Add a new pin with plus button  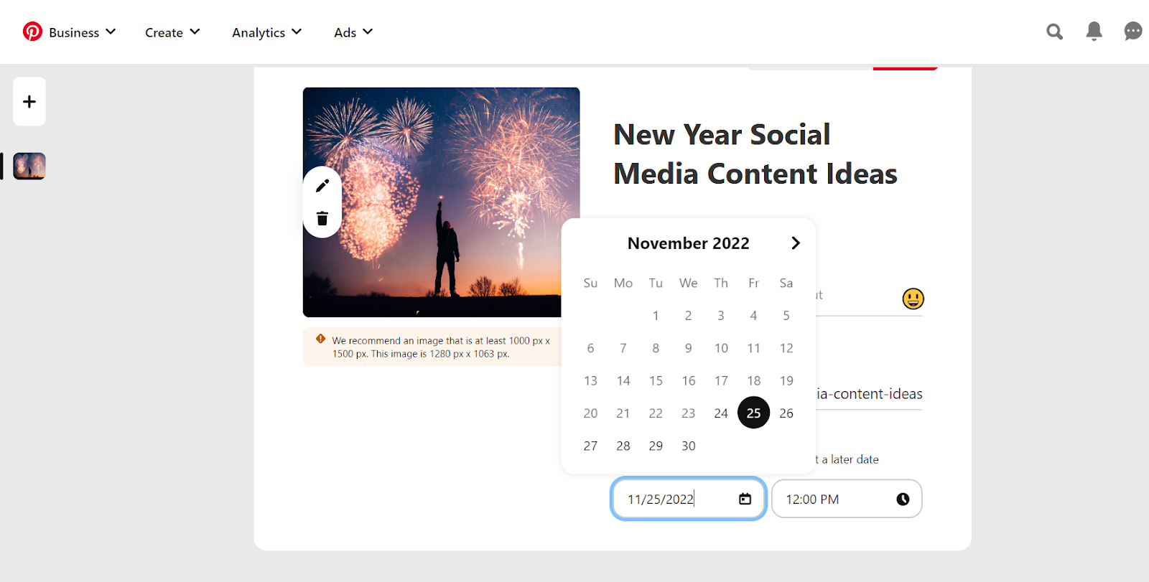click(x=29, y=101)
